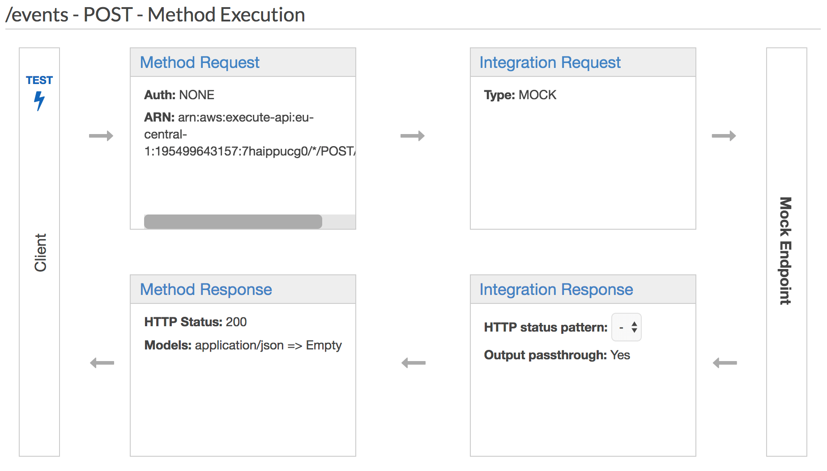
Task: Click arrow from Method Response to Client
Action: [102, 363]
